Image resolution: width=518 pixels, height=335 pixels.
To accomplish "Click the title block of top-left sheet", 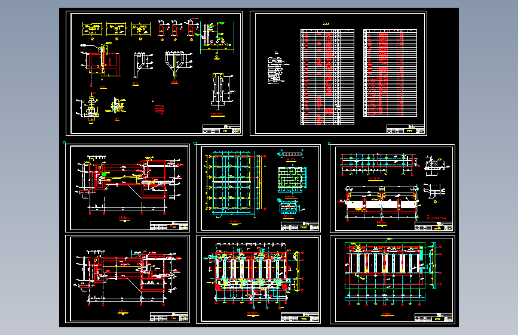I will 221,129.
